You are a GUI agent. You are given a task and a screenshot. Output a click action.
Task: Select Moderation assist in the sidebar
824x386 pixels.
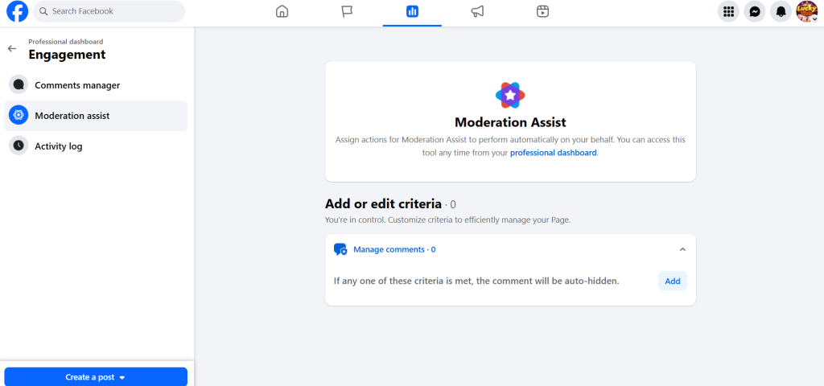pyautogui.click(x=72, y=116)
